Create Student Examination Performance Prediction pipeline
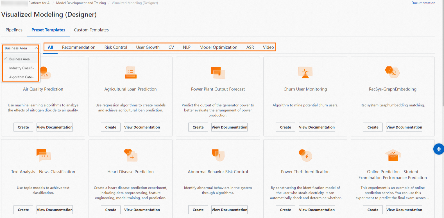 [x=373, y=210]
